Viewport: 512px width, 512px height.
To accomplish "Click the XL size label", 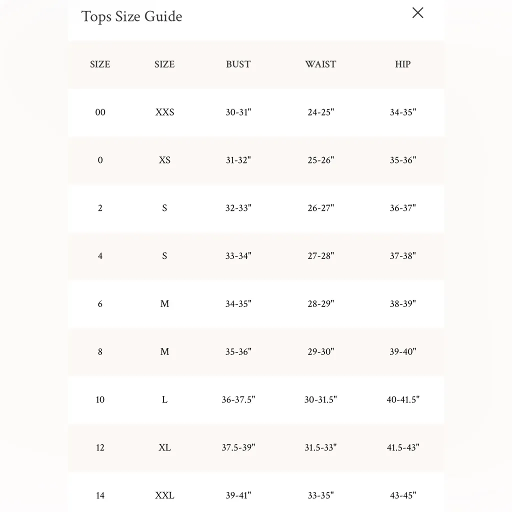I will coord(164,447).
